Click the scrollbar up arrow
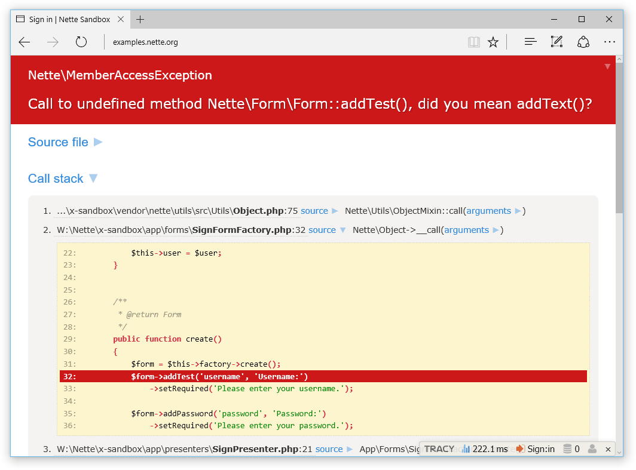The image size is (636, 470). [619, 59]
